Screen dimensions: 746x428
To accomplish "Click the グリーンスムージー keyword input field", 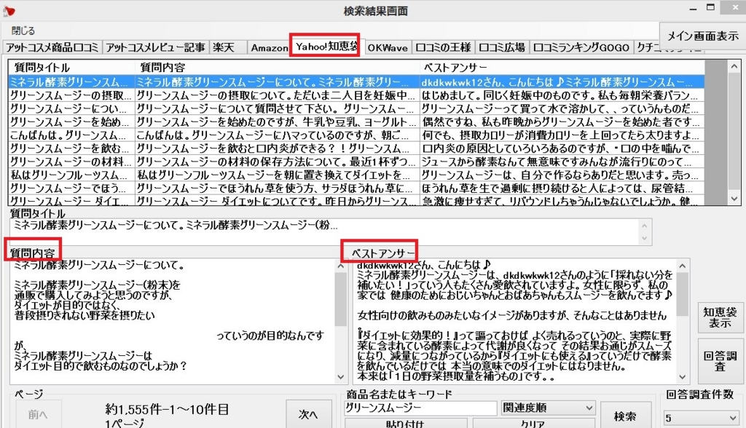I will [x=420, y=408].
